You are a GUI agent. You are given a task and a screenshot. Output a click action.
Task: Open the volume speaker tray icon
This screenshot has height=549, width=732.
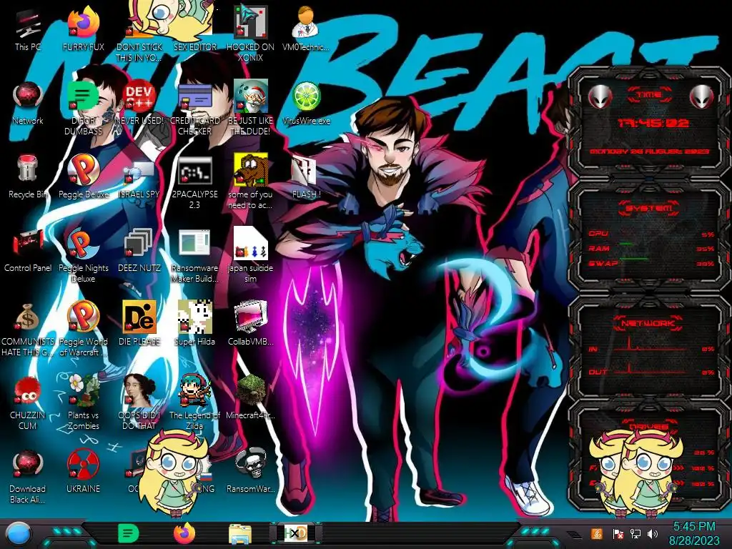click(x=653, y=534)
